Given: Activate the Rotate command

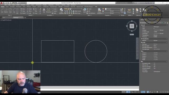Looking at the screenshot, I should 29,9.
